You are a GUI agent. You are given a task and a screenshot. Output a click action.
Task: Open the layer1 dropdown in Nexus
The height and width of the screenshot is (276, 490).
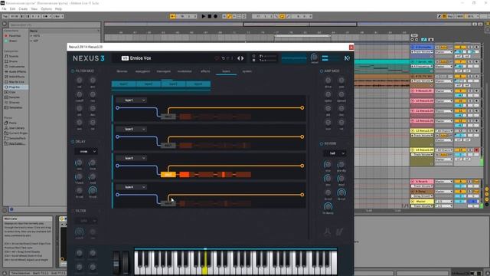click(x=131, y=100)
